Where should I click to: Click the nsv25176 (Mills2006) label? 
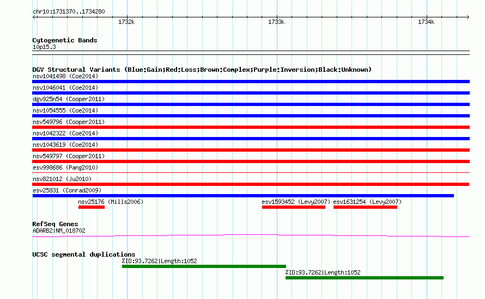[111, 202]
